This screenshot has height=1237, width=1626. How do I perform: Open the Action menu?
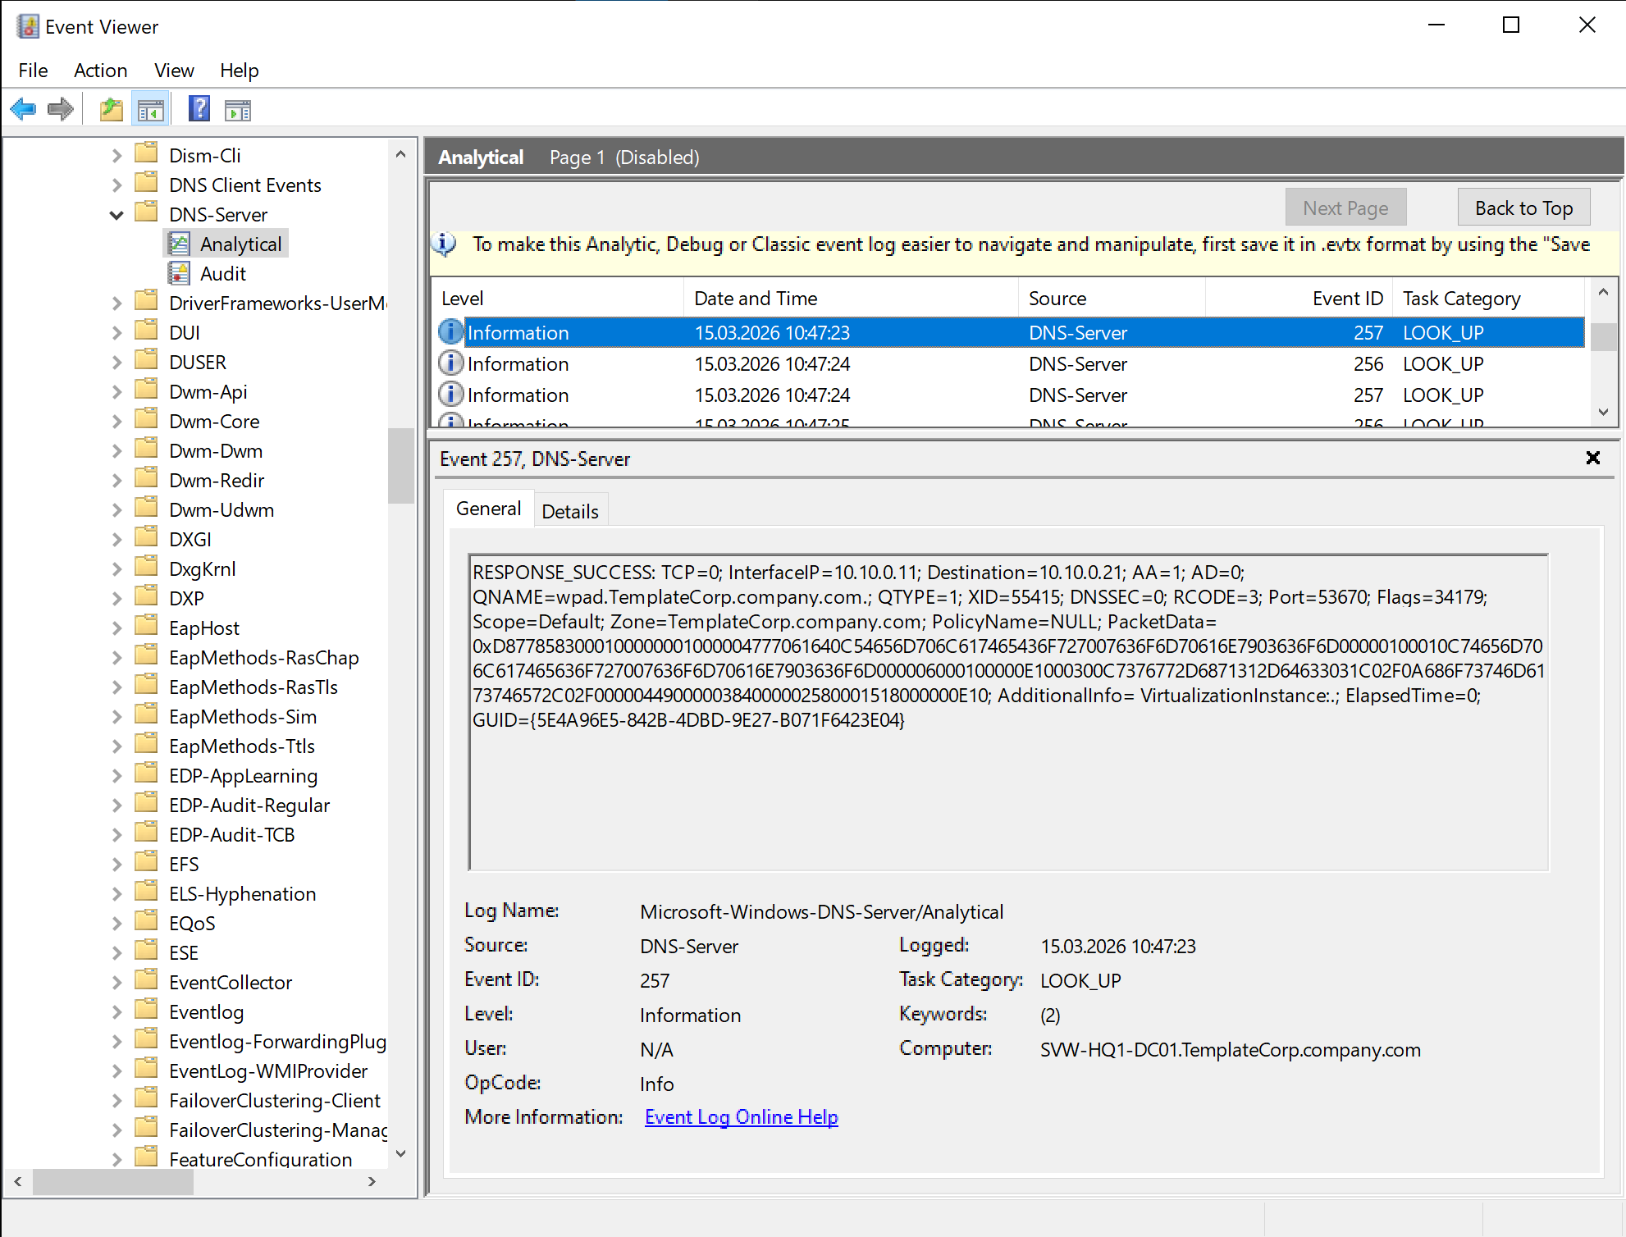100,71
